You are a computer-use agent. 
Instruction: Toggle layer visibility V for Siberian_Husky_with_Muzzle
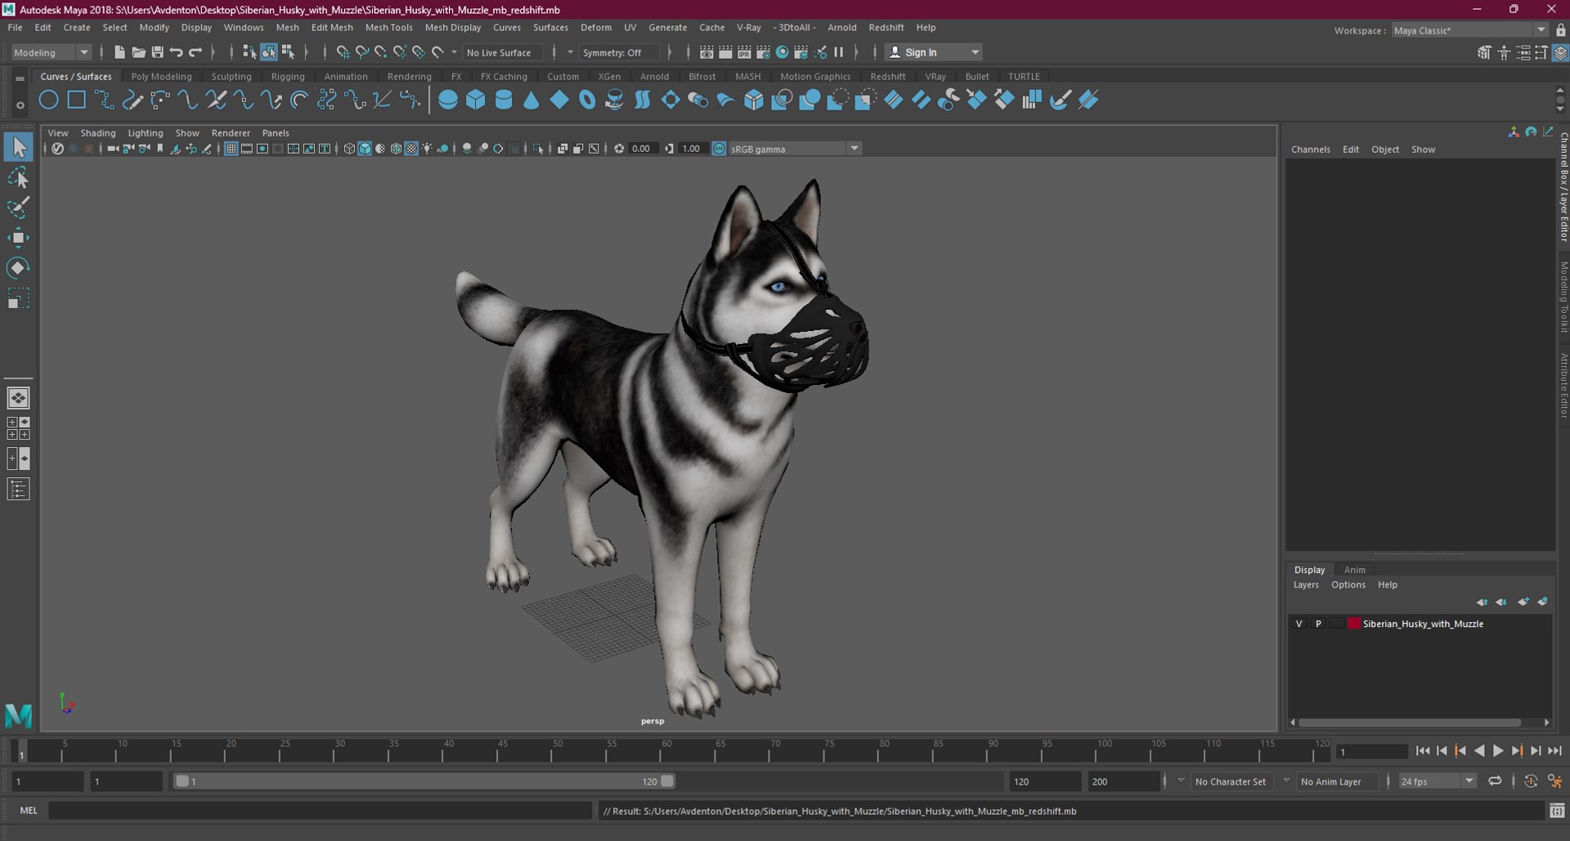point(1299,624)
